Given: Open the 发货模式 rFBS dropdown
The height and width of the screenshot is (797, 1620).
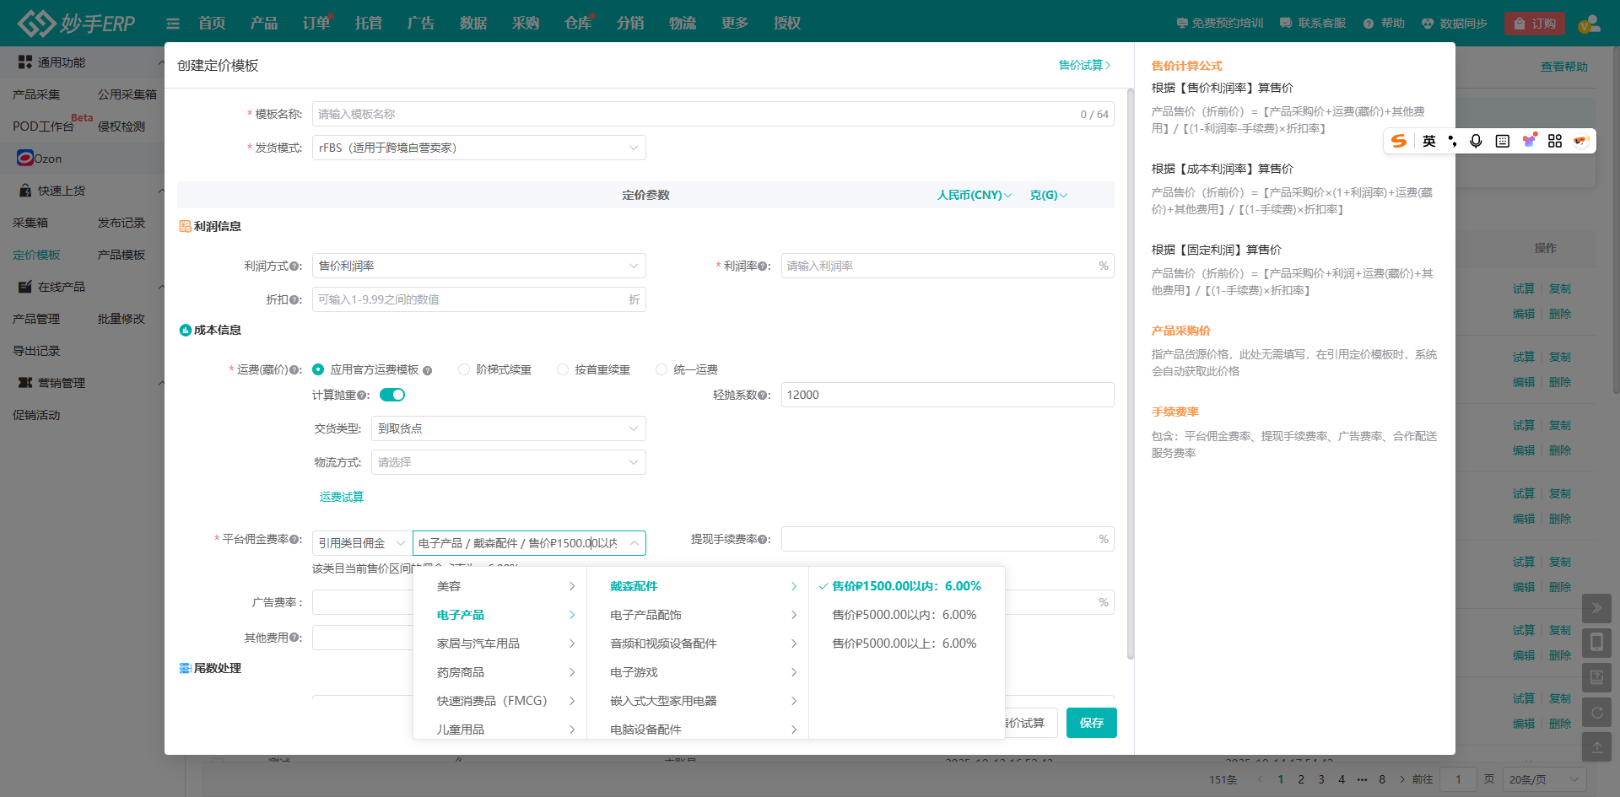Looking at the screenshot, I should click(x=478, y=148).
